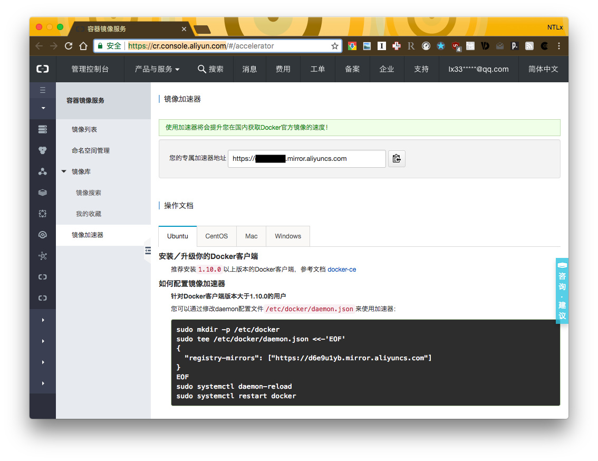Click the RSS feed extension icon
The height and width of the screenshot is (461, 598).
coord(529,46)
